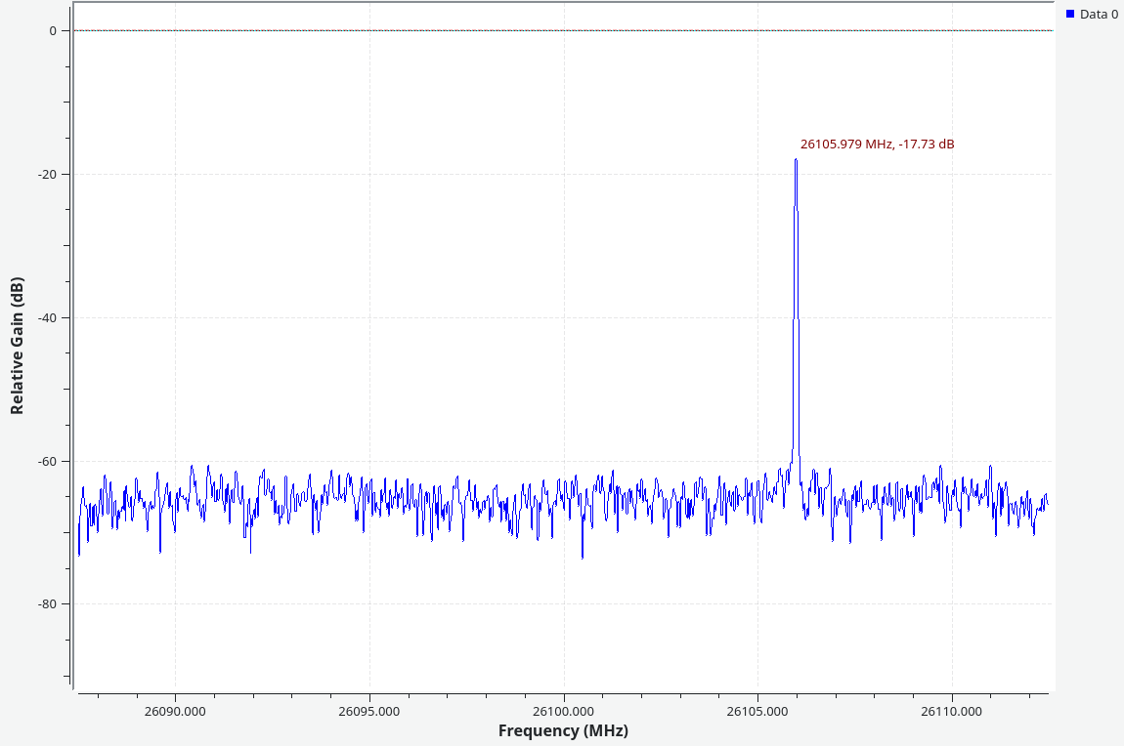Click the trace's left starting edge

tap(79, 554)
